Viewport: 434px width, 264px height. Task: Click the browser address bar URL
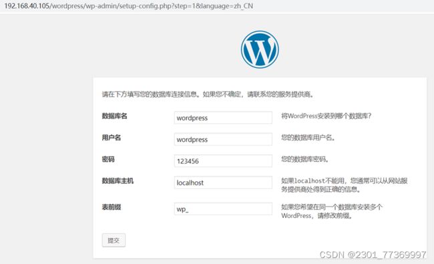(129, 6)
